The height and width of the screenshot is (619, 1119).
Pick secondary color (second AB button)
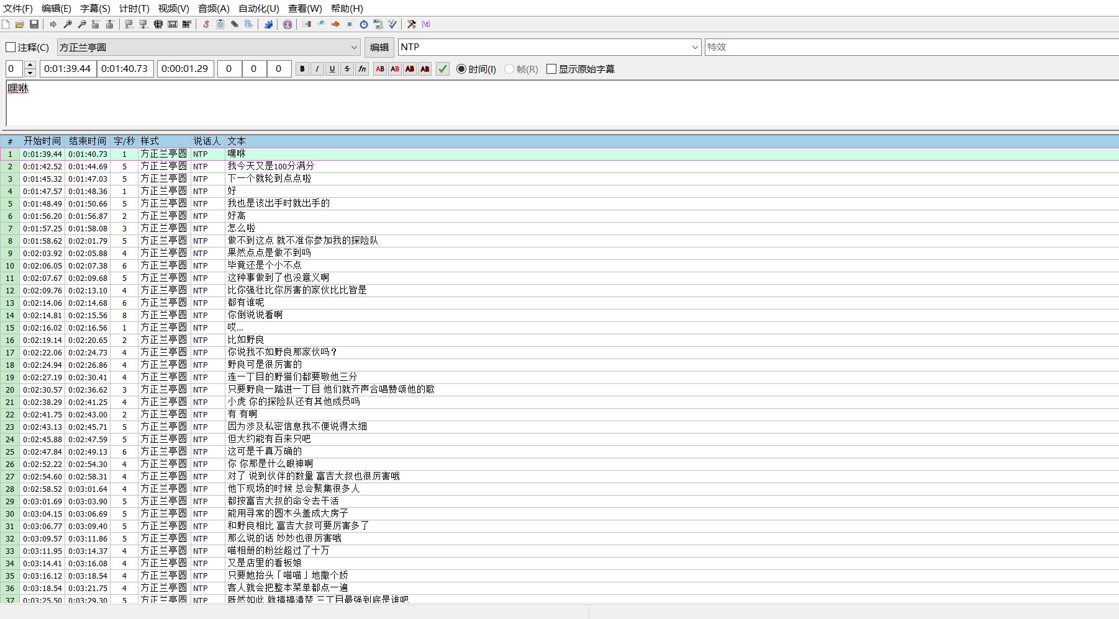(395, 69)
